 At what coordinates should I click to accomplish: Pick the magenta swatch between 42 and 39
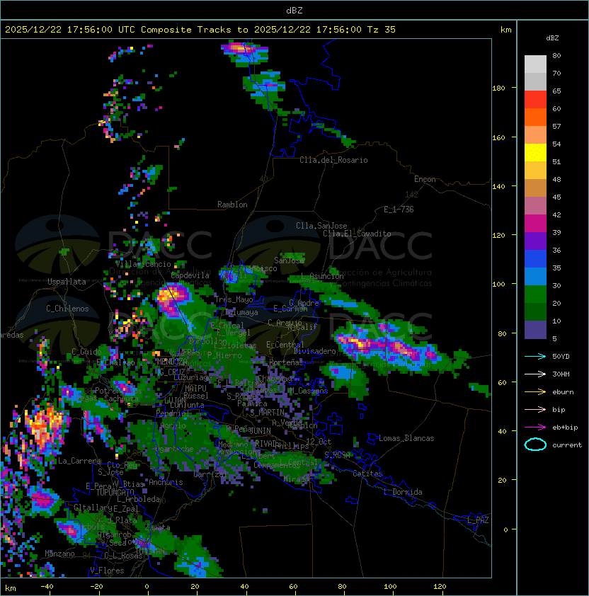click(x=535, y=224)
